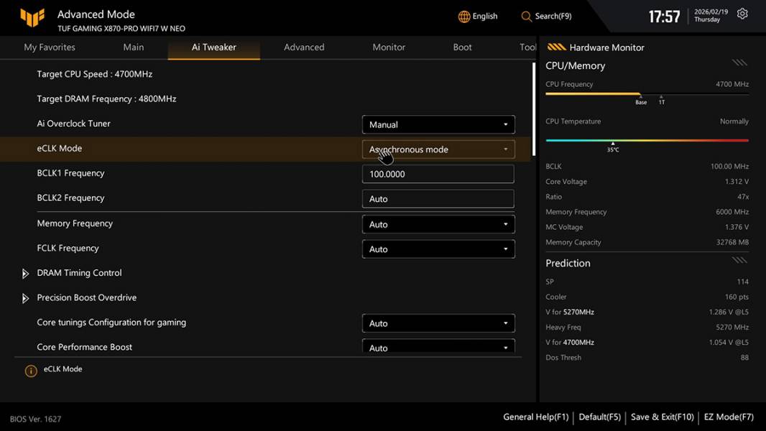Image resolution: width=766 pixels, height=431 pixels.
Task: Click the Search magnifier icon
Action: pos(527,17)
